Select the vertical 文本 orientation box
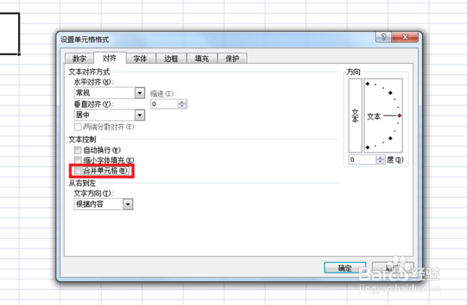Screen dimensions: 467x305 pyautogui.click(x=355, y=115)
